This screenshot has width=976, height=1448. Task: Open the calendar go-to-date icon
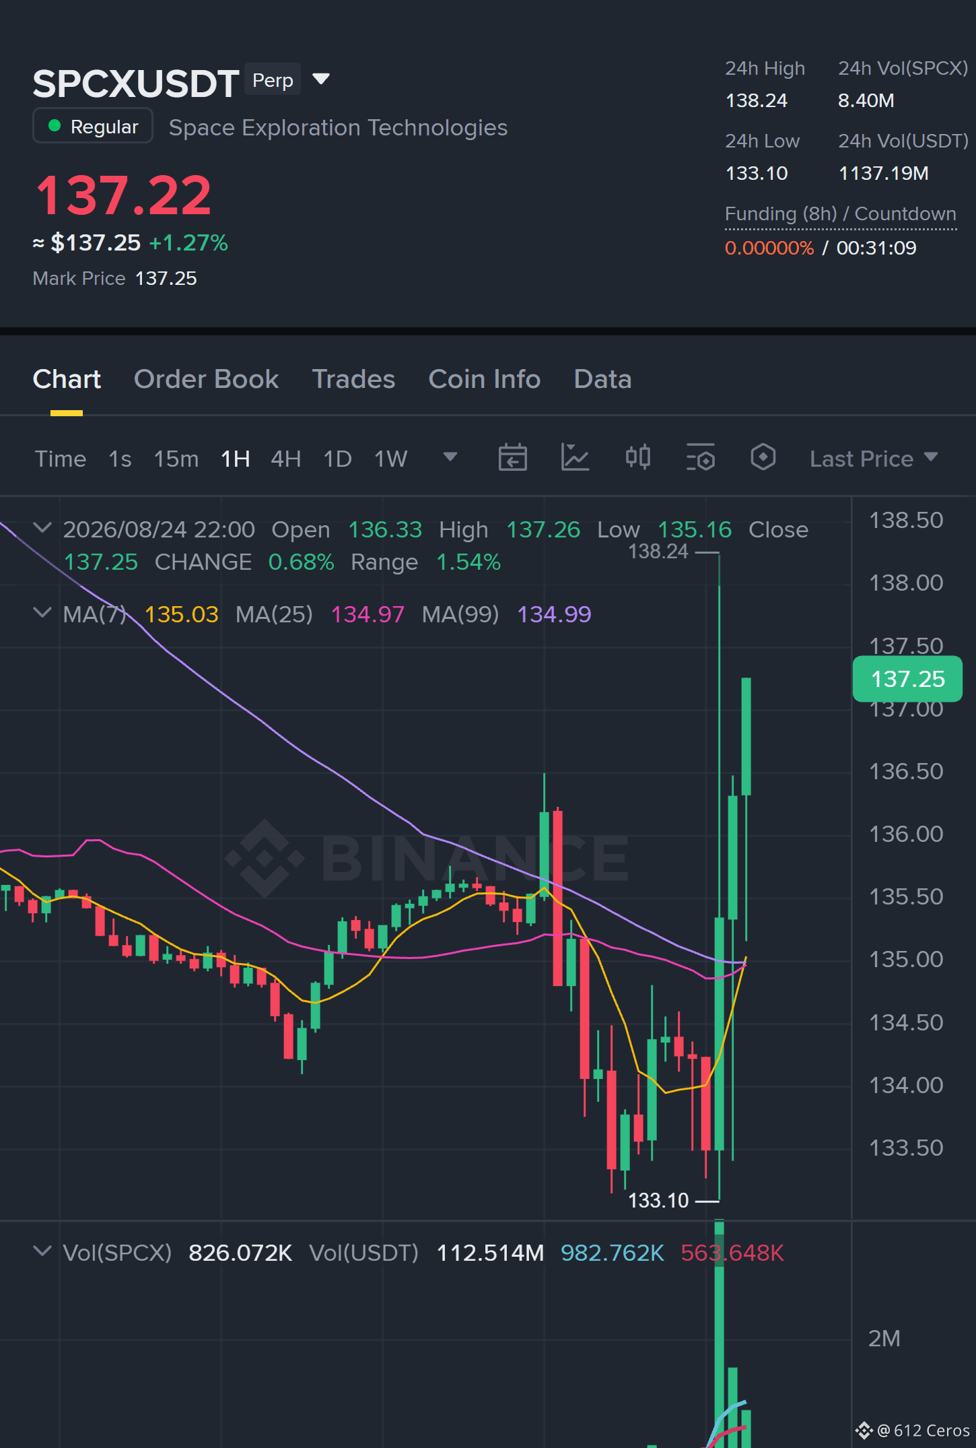click(x=512, y=458)
